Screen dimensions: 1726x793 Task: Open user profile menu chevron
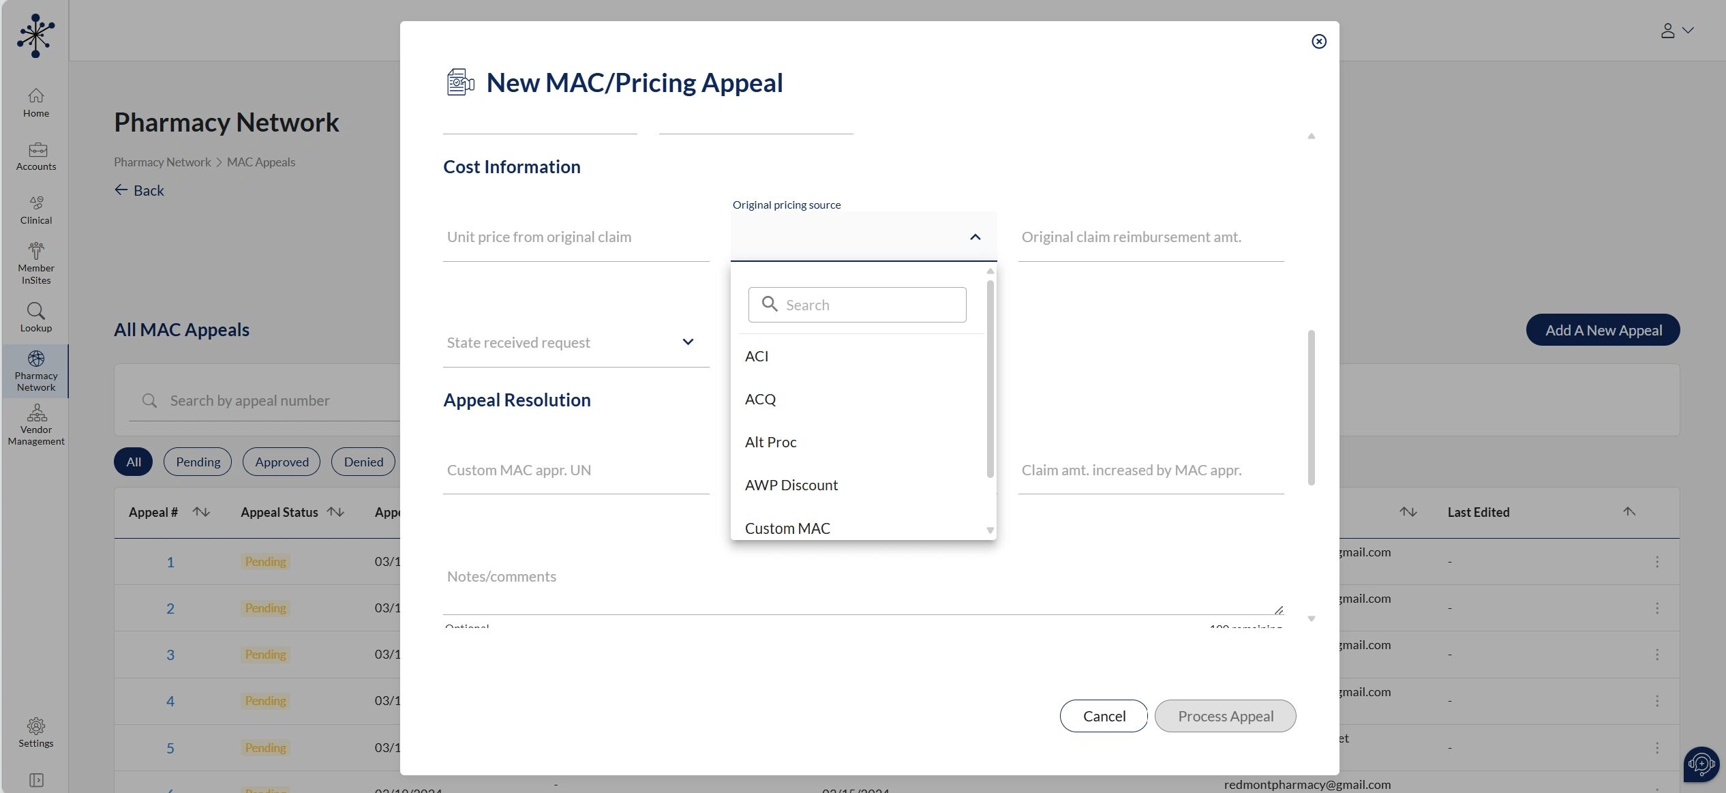tap(1688, 31)
